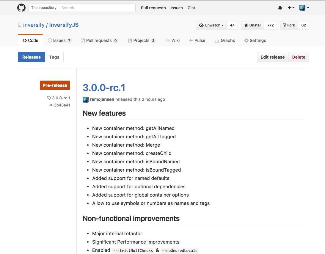Viewport: 325px width, 254px height.
Task: Click 'New container method: isBoundTagged'
Action: coord(136,170)
